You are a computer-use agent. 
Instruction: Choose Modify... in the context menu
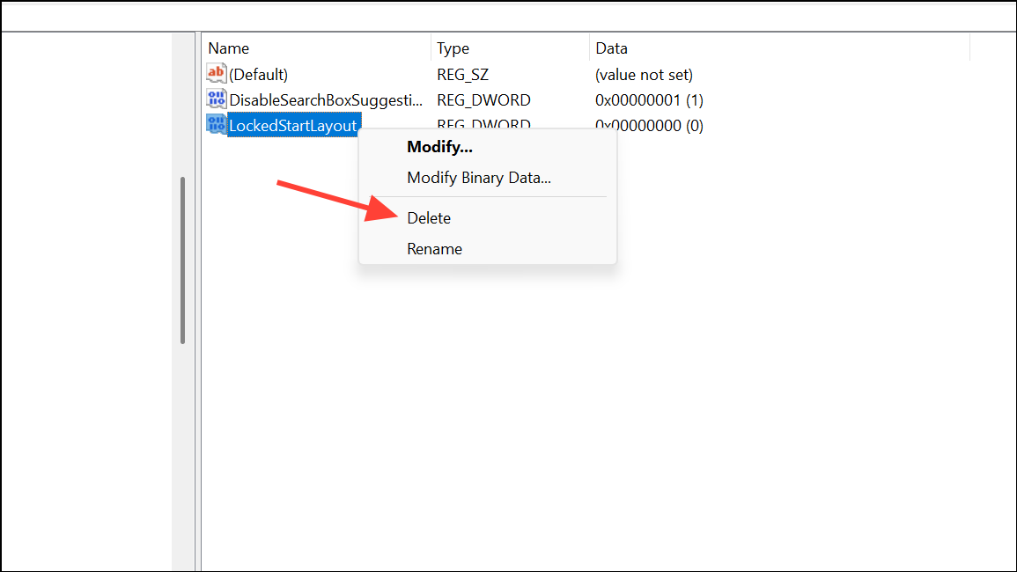coord(439,147)
